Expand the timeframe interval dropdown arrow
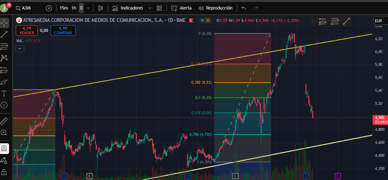This screenshot has width=388, height=180. pos(88,8)
